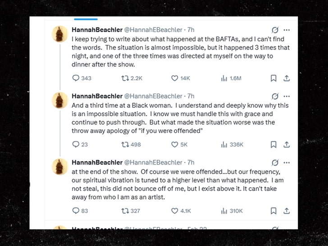The image size is (328, 246).
Task: Open Grok icon on first tweet
Action: (x=274, y=30)
